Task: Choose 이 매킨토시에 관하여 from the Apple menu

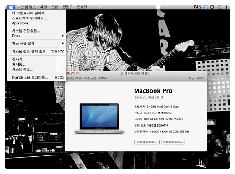Action: pos(37,13)
